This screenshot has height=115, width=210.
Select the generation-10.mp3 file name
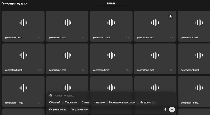(x=190, y=70)
